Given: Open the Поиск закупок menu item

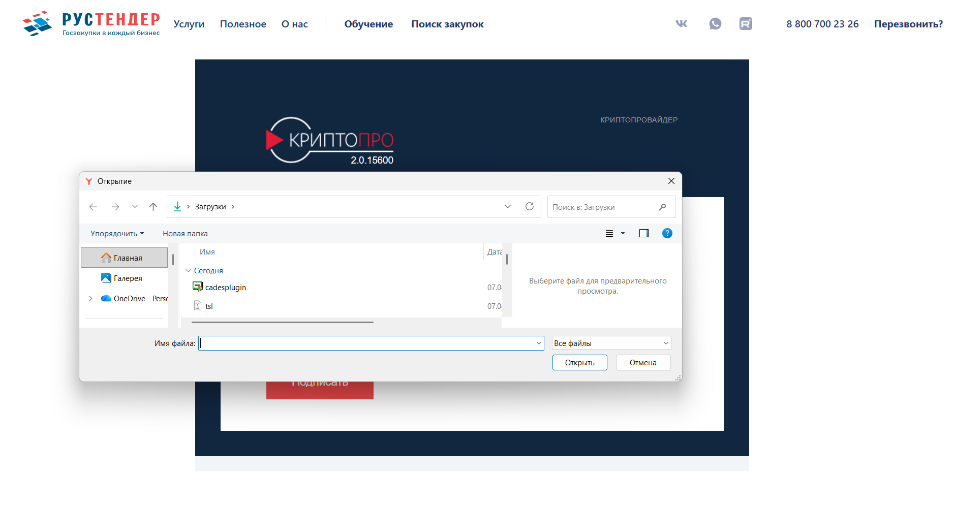Looking at the screenshot, I should click(x=447, y=24).
